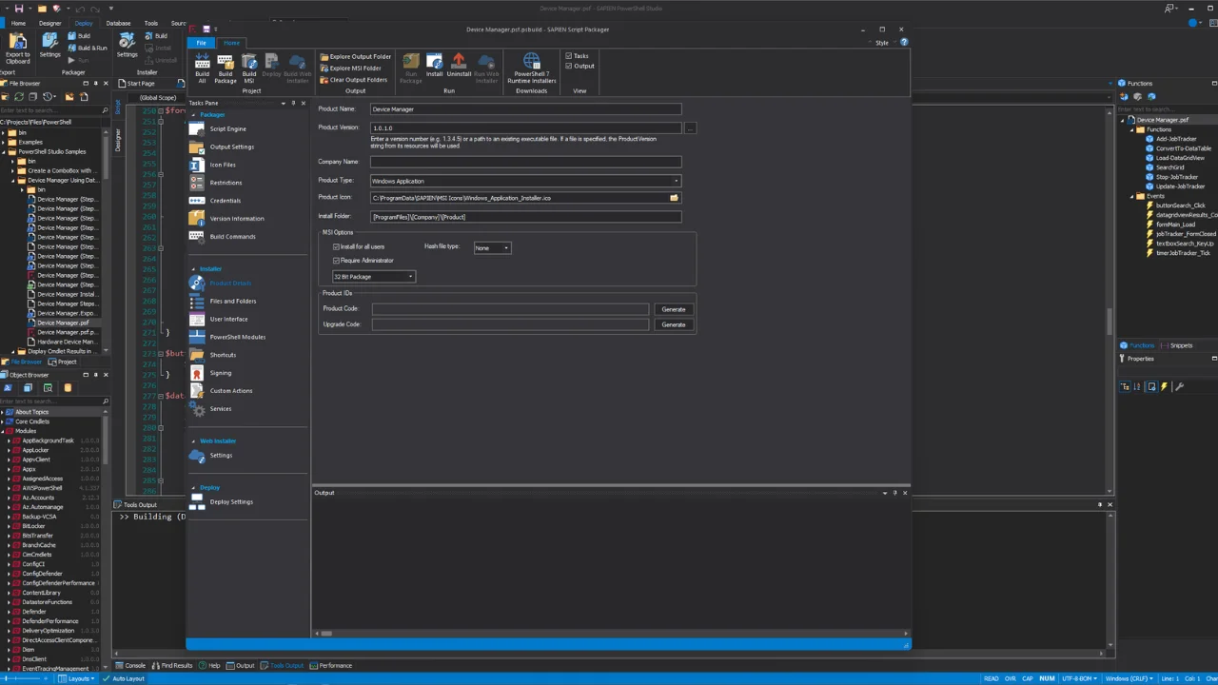Open Credentials task
The width and height of the screenshot is (1218, 685).
[225, 201]
